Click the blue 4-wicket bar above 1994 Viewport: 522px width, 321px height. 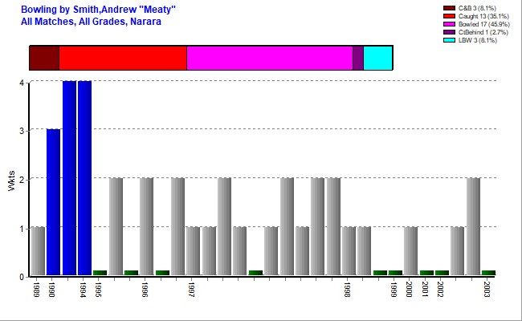pos(84,178)
